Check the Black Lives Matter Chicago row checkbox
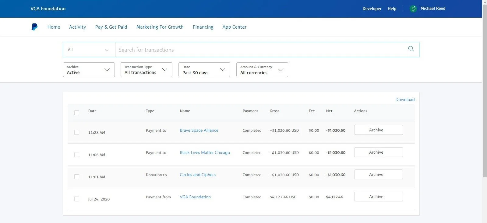Screen dimensions: 487x223 [77, 155]
